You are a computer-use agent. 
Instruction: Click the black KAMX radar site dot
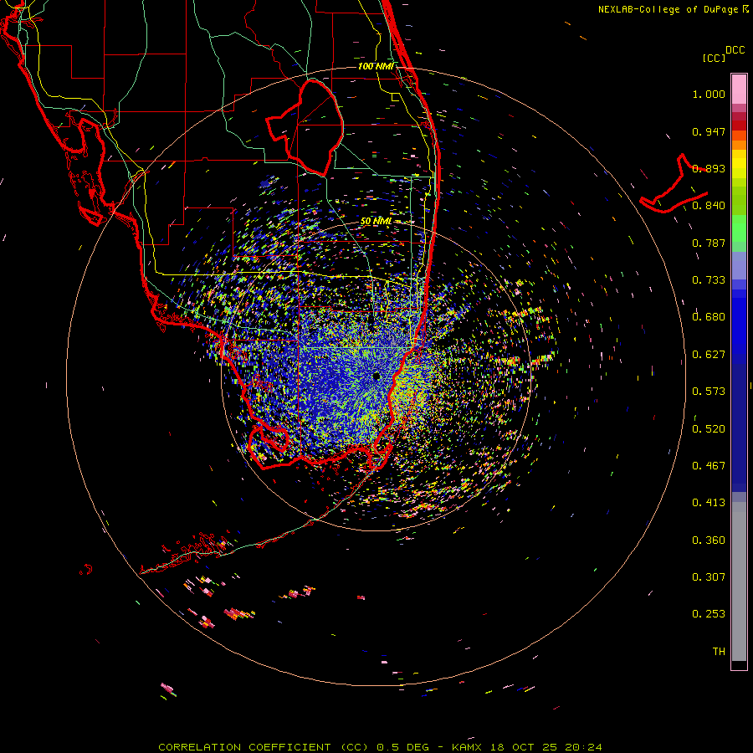[x=376, y=376]
